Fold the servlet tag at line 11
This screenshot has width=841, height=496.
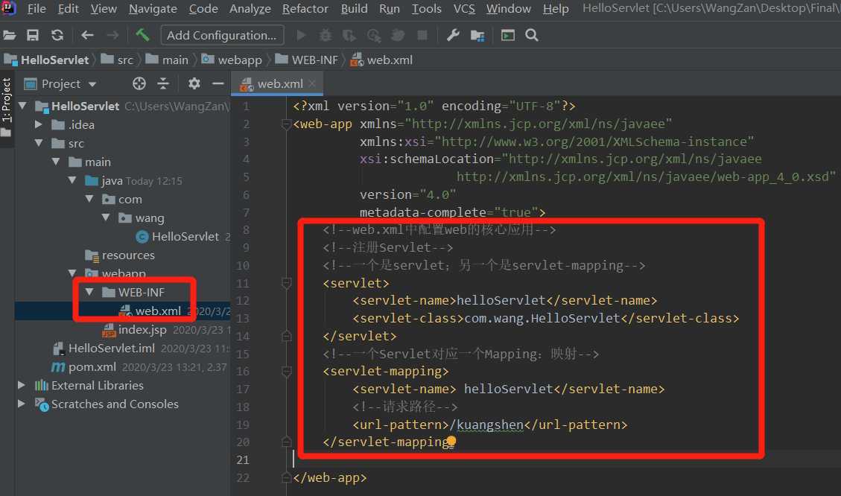tap(286, 283)
